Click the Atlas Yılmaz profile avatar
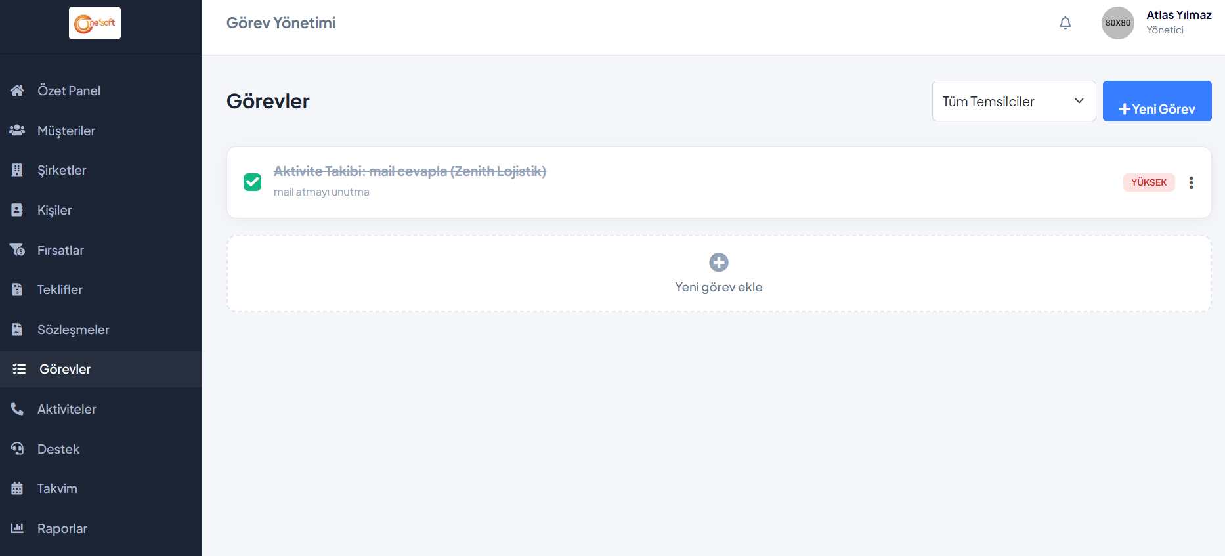 point(1117,23)
